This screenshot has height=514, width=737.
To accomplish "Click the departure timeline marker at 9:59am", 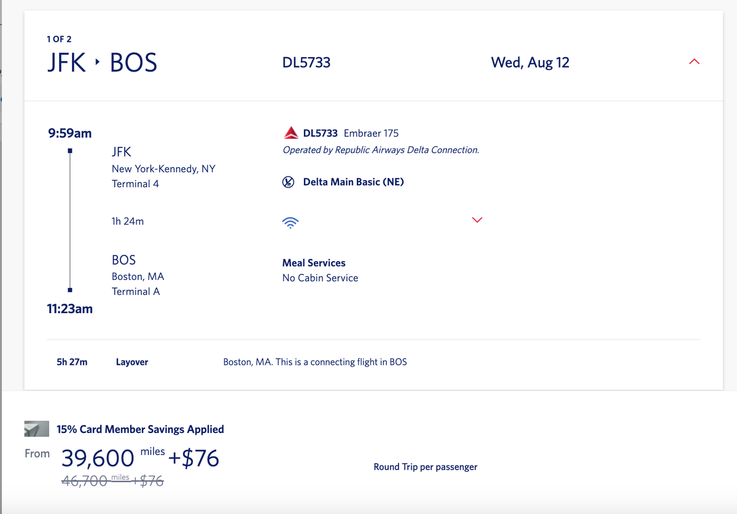I will [x=69, y=149].
